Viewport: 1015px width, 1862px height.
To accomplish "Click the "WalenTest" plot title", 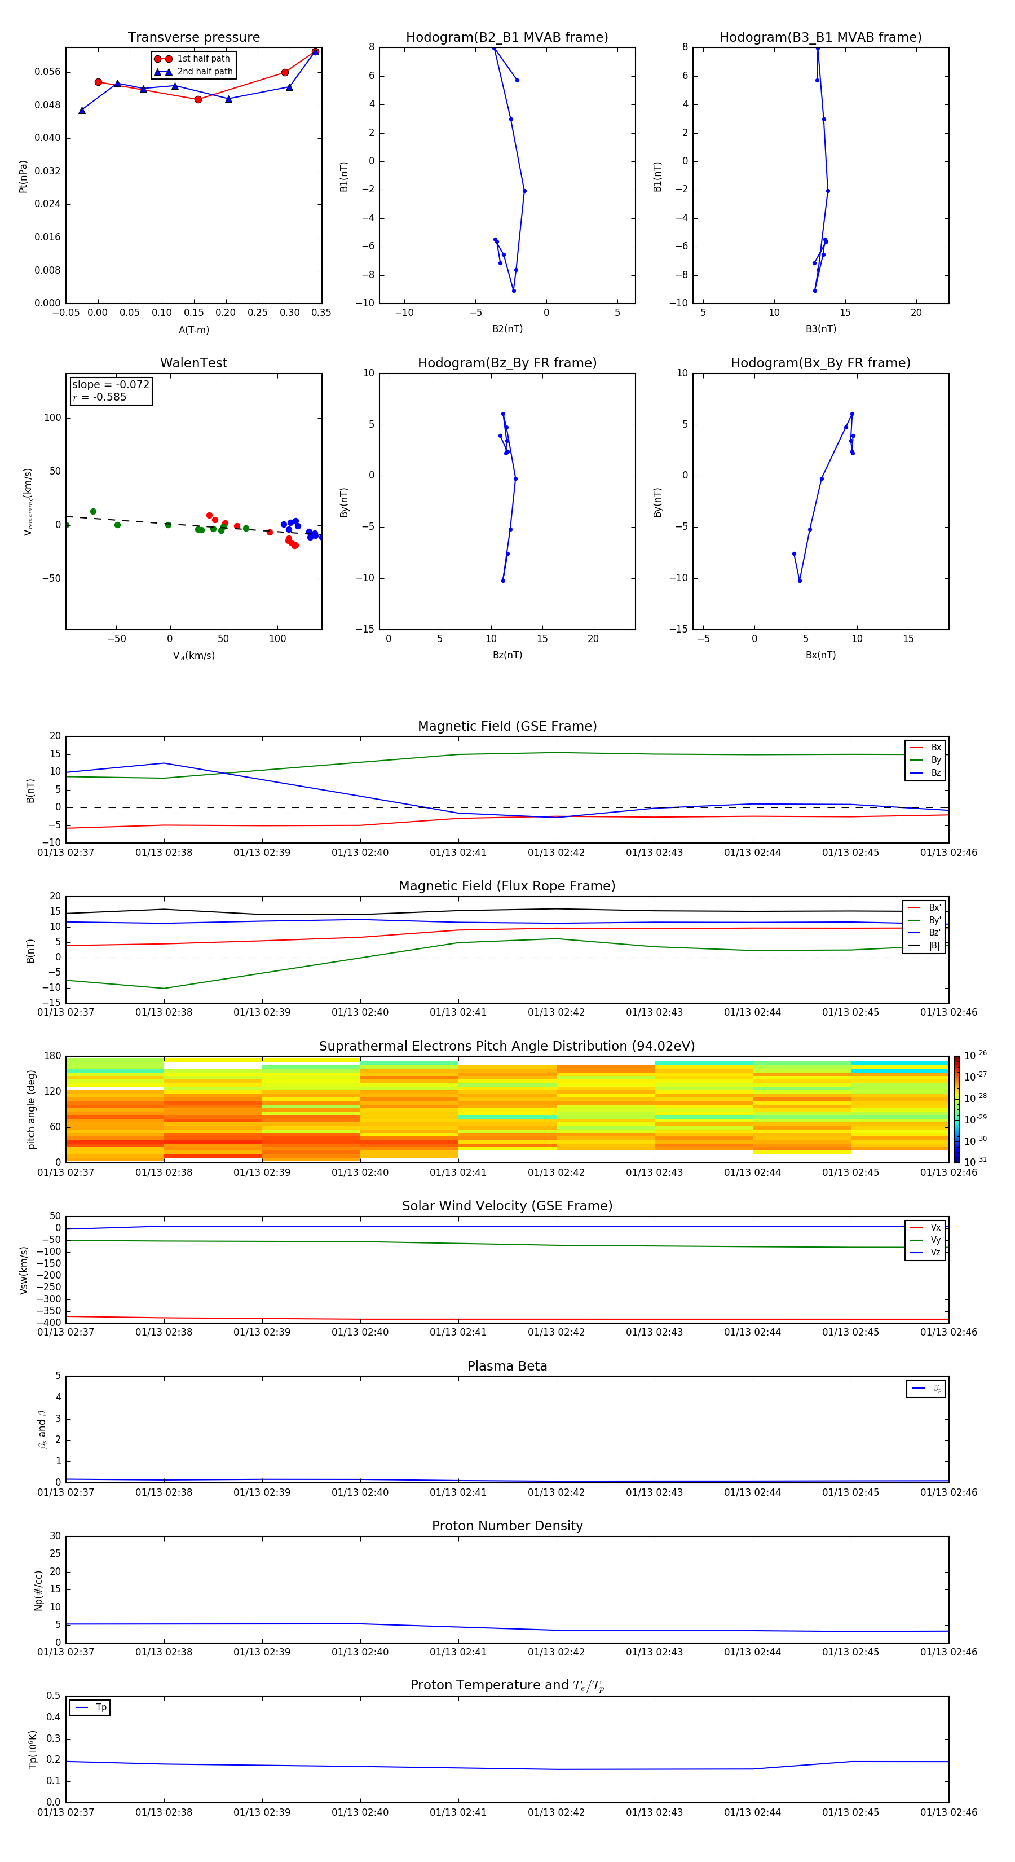I will coord(193,363).
